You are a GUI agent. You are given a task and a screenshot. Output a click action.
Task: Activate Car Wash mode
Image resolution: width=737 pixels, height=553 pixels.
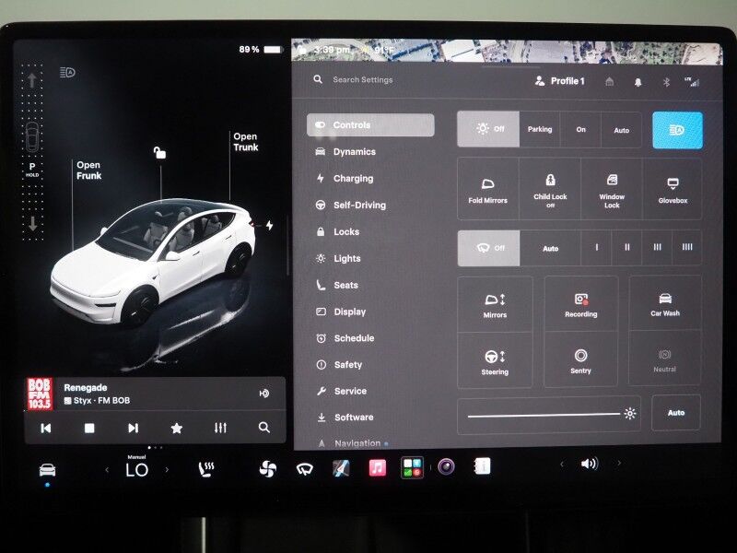click(x=665, y=303)
